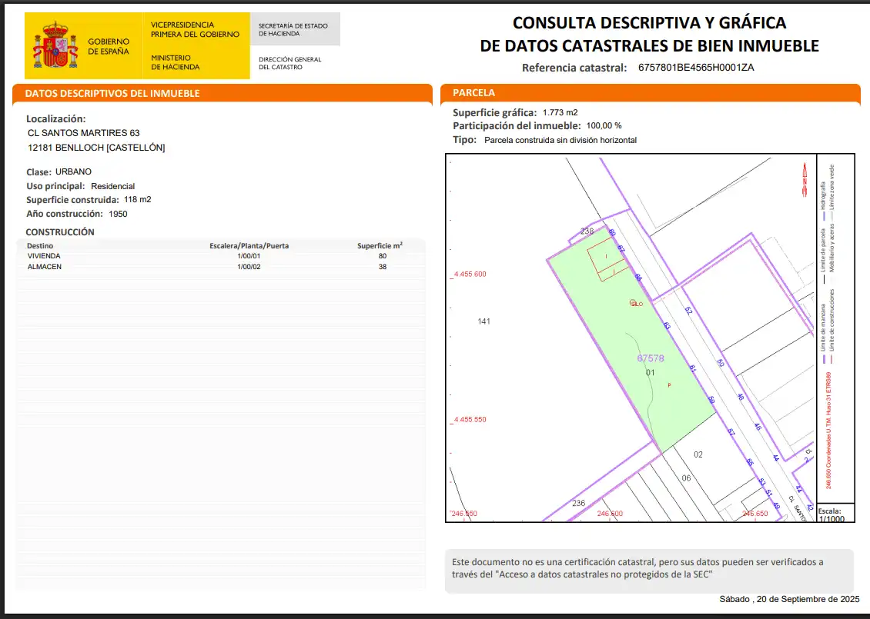The height and width of the screenshot is (619, 870).
Task: Click 'MINISTERIO DE HACIENDA' text
Action: pyautogui.click(x=176, y=62)
